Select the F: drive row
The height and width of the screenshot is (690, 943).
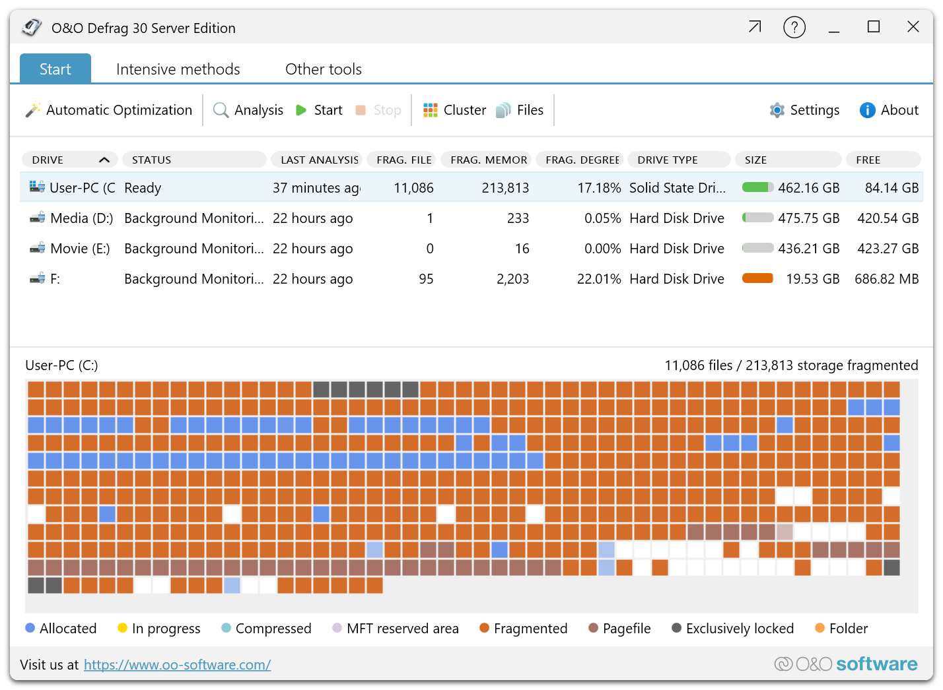[x=55, y=279]
